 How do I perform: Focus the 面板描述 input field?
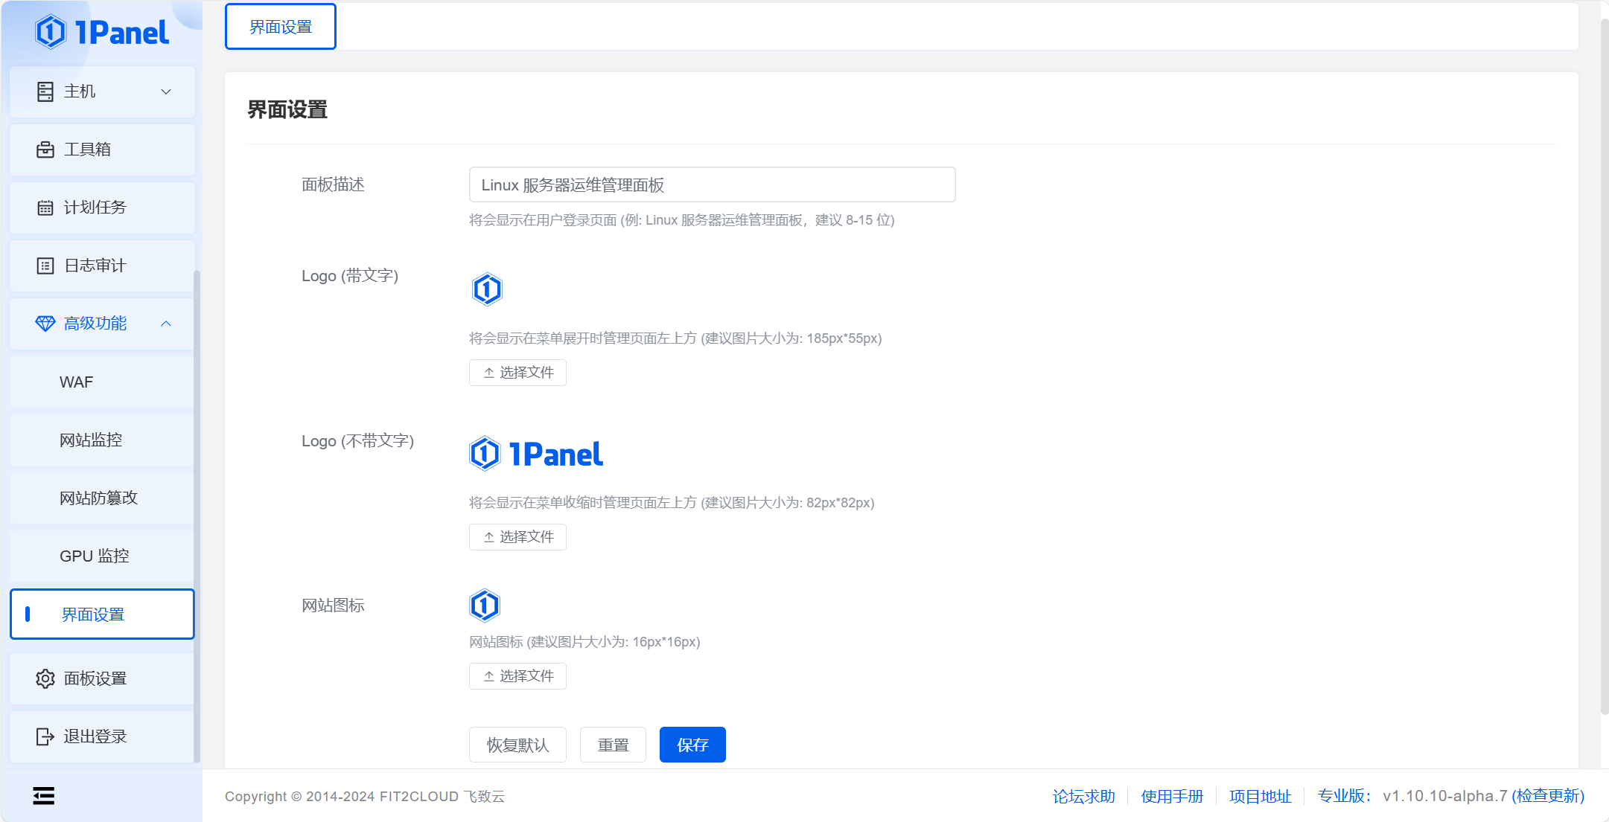coord(712,184)
